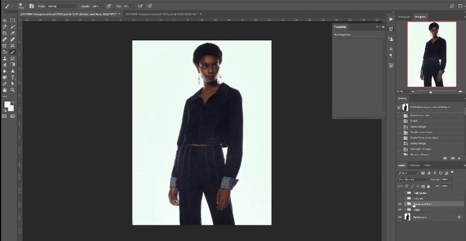Click the background color swatch
This screenshot has width=466, height=241.
click(11, 108)
